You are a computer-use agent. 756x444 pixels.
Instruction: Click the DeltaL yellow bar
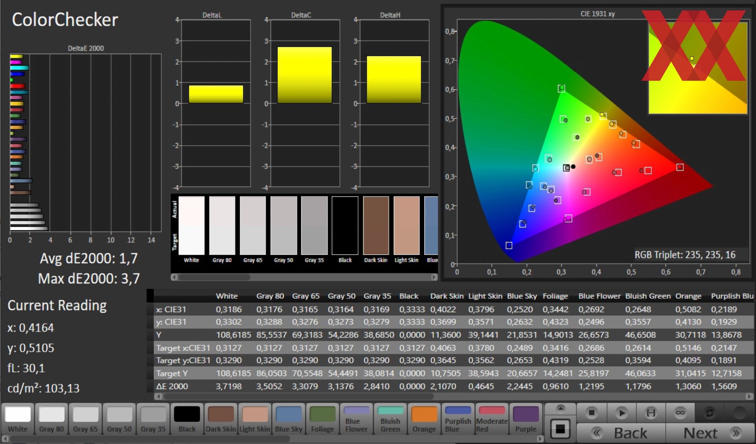[x=216, y=94]
